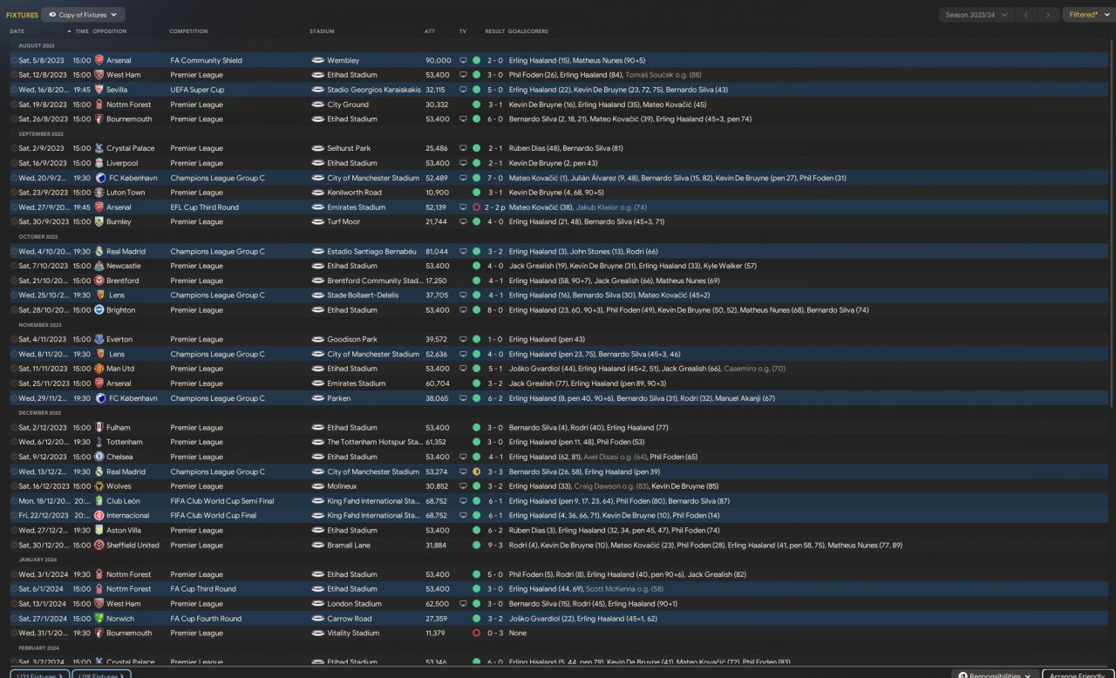Sort by the Opposition column header

(110, 31)
